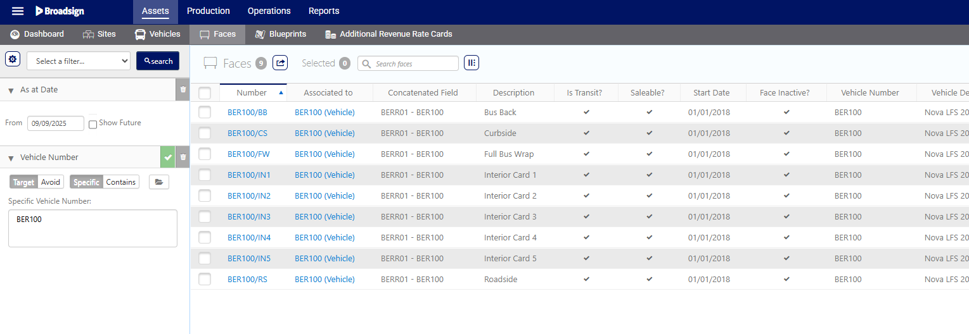969x334 pixels.
Task: Click the export faces icon
Action: click(x=280, y=63)
